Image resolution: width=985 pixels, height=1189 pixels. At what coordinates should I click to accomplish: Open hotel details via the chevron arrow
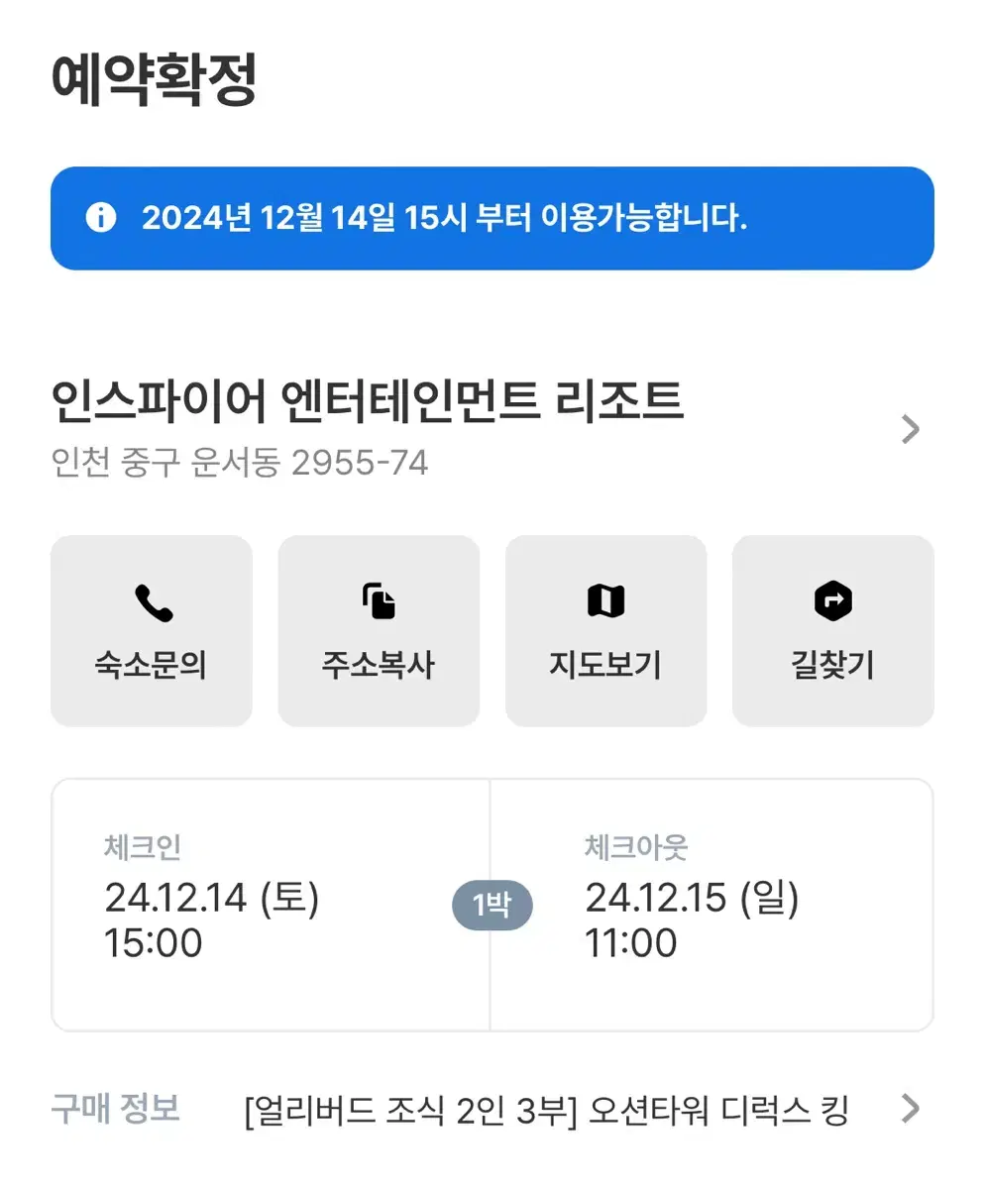tap(910, 429)
